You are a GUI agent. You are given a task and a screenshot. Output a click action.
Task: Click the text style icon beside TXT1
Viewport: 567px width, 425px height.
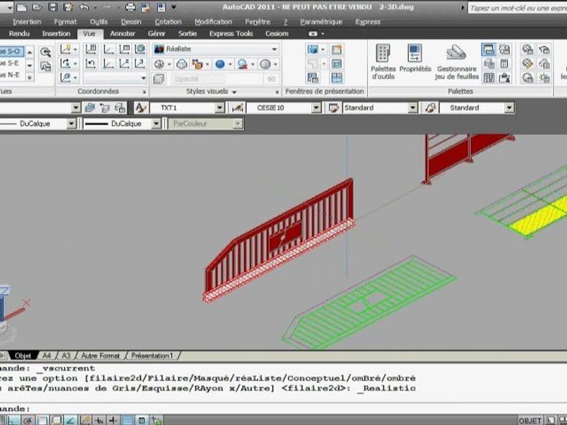coord(141,107)
